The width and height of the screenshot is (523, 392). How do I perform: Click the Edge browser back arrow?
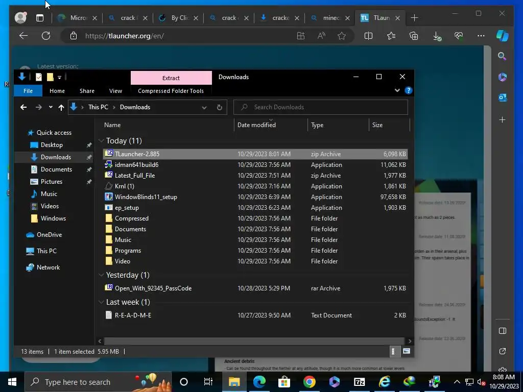tap(23, 36)
